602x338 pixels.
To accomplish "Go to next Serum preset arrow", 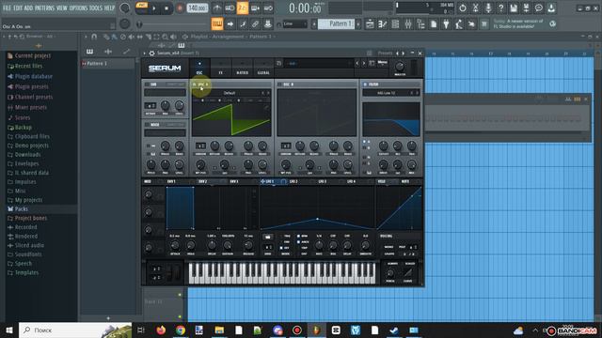I will click(x=364, y=63).
